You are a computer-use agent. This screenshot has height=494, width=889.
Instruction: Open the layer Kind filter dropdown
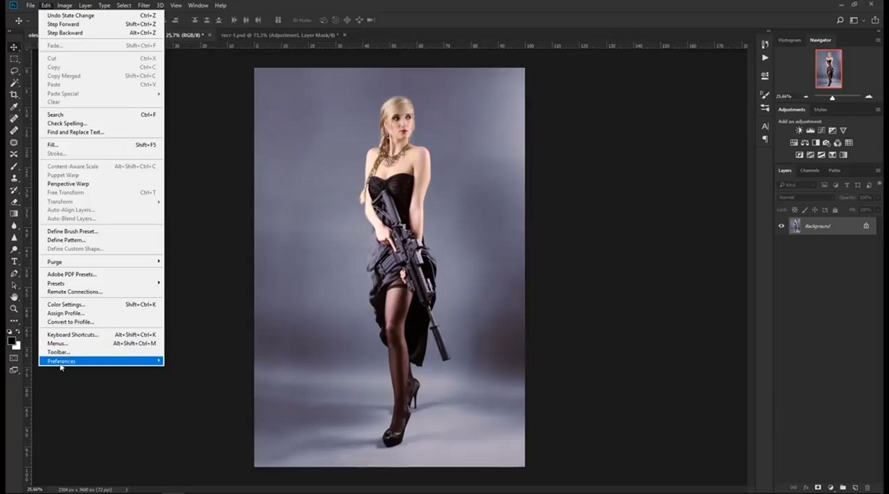[x=797, y=185]
